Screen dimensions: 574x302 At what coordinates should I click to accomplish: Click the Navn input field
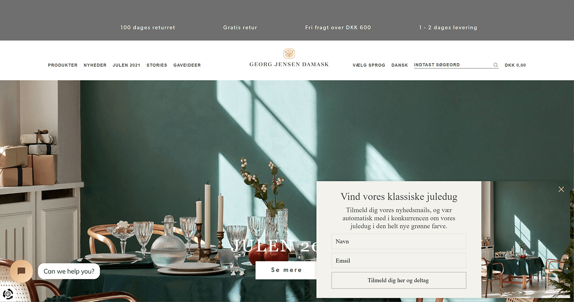(399, 242)
